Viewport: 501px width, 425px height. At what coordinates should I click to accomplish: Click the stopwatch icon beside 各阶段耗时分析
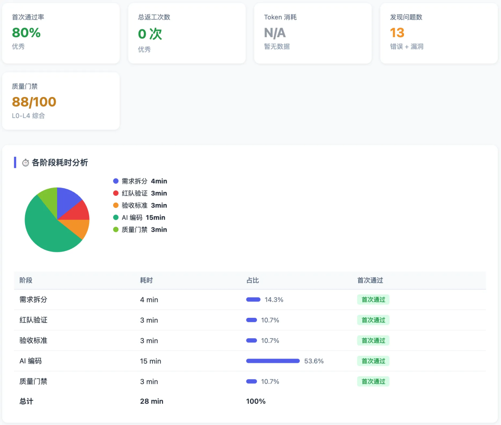point(26,163)
